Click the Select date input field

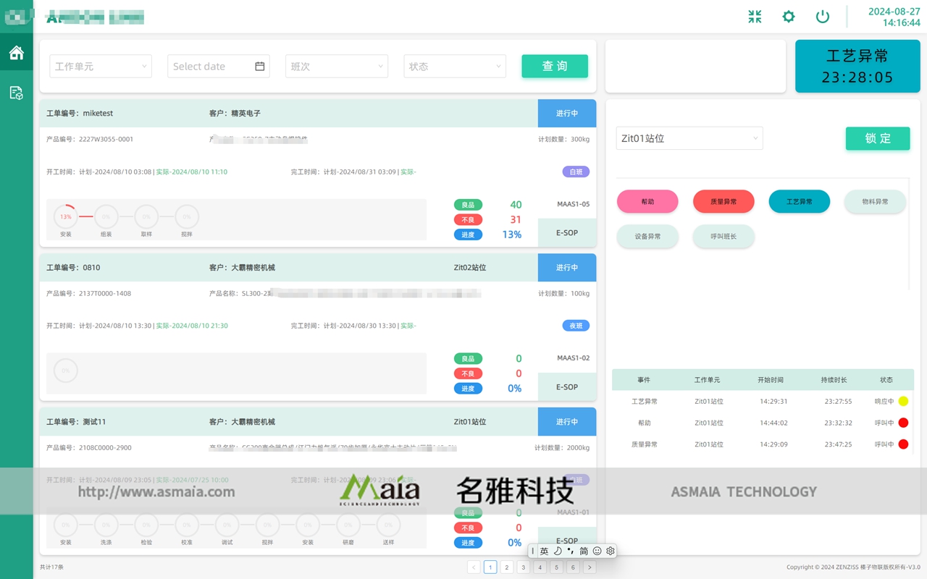click(219, 66)
